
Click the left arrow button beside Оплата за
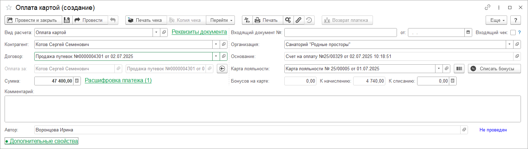point(222,69)
